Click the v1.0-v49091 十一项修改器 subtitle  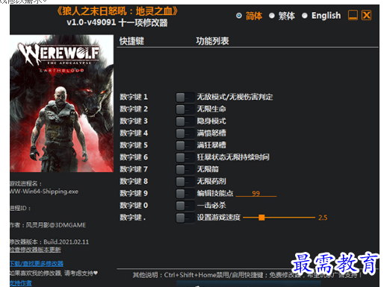click(117, 22)
